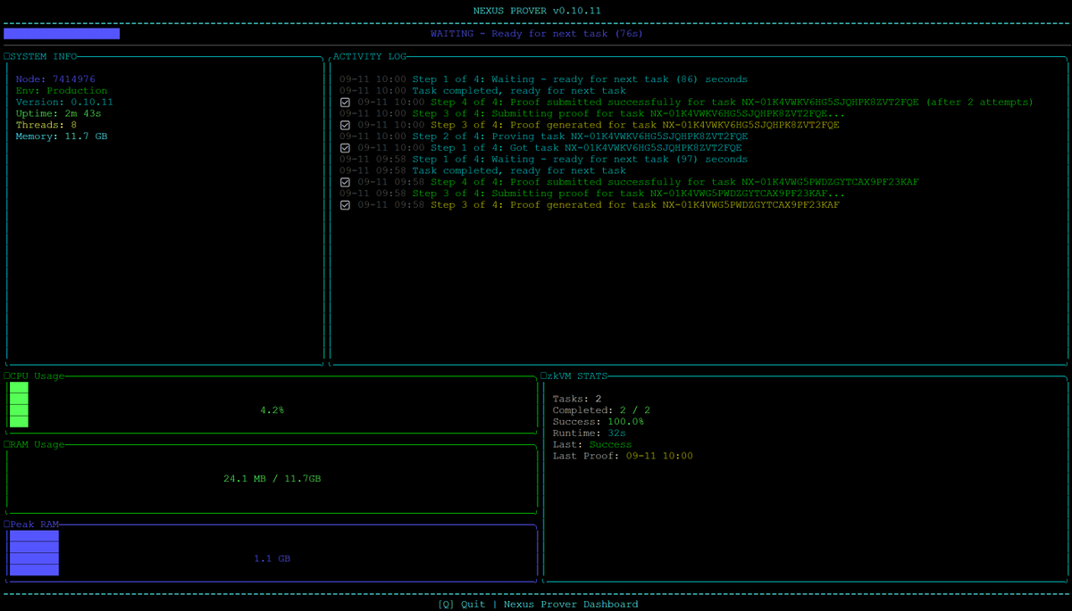Select the ACTIVITY LOG panel title

coord(369,56)
